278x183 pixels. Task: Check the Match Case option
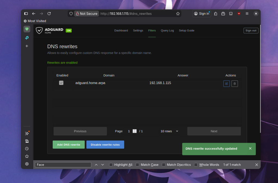(x=137, y=165)
